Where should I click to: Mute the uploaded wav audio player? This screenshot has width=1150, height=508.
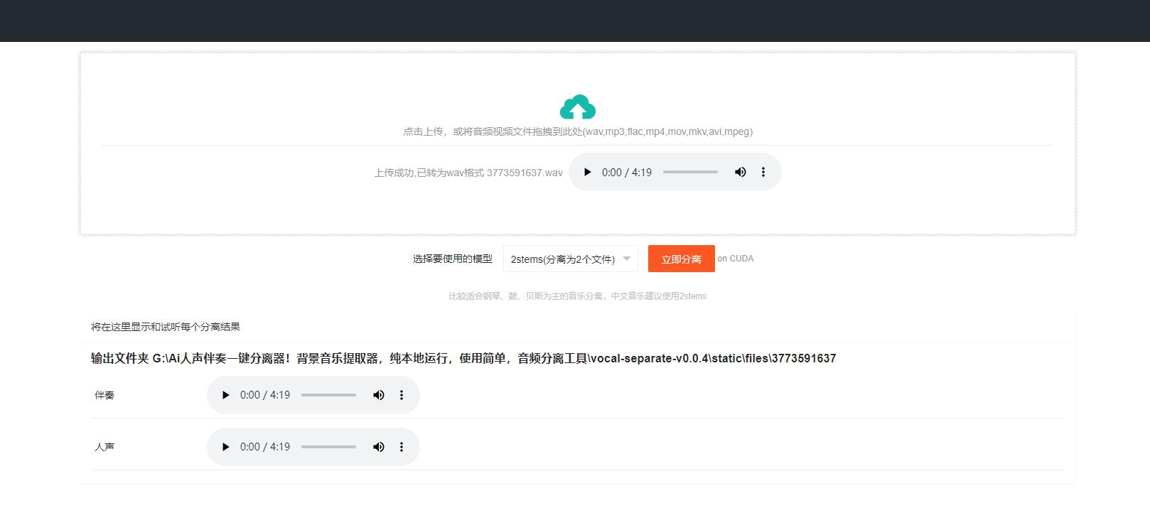(740, 172)
